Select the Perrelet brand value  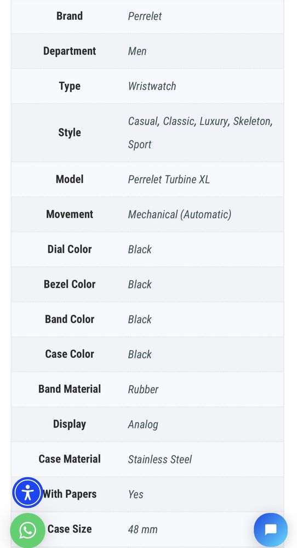[x=145, y=16]
